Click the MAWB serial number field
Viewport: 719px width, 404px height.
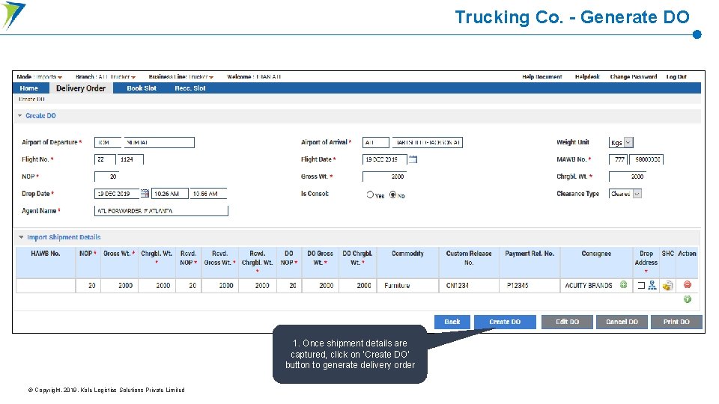click(646, 159)
